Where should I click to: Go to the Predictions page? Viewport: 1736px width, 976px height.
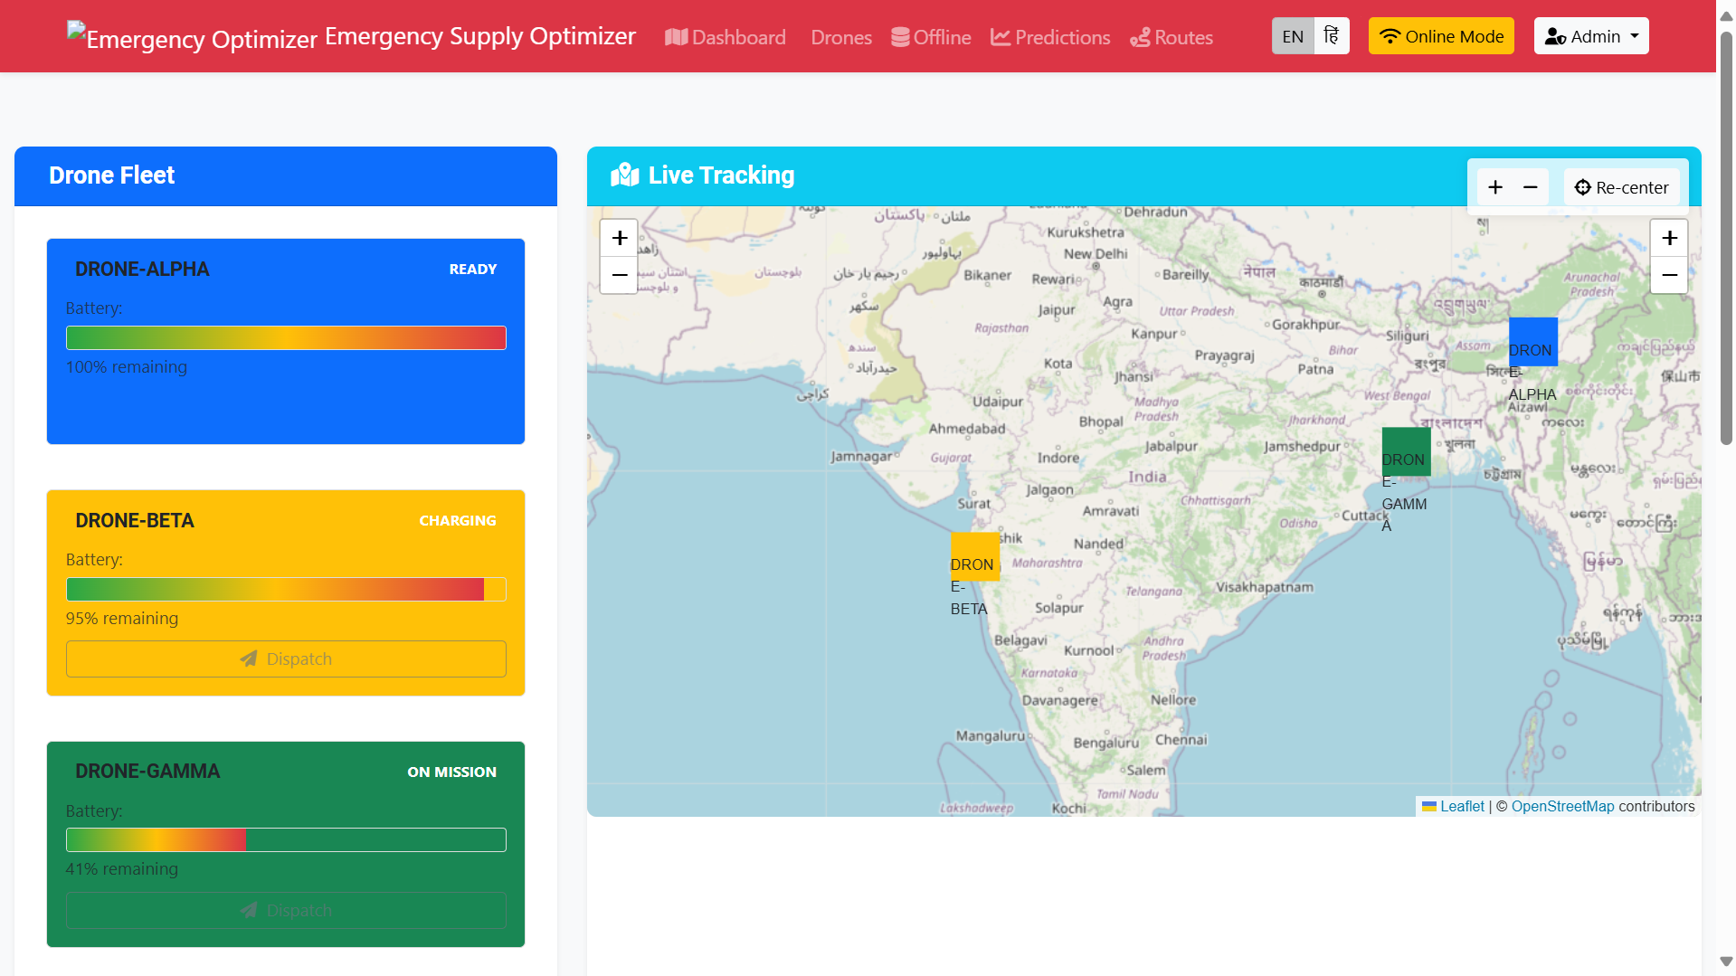click(1050, 37)
